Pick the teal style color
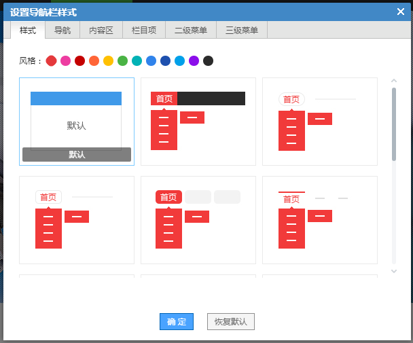This screenshot has height=343, width=413. point(137,61)
